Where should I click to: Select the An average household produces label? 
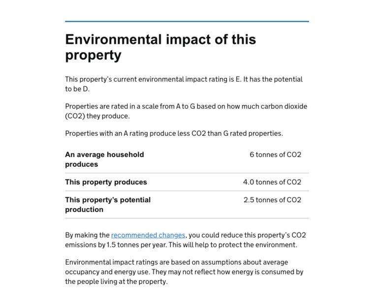[104, 159]
